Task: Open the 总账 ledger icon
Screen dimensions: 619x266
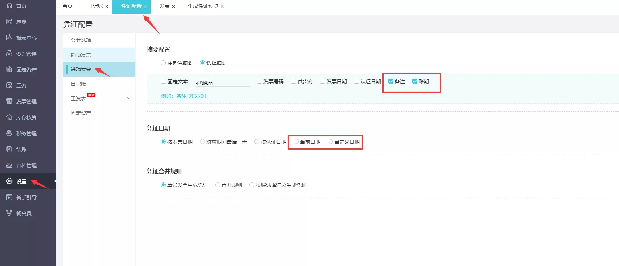Action: point(9,22)
